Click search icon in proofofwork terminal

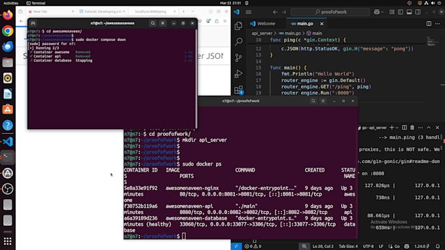[x=313, y=101]
